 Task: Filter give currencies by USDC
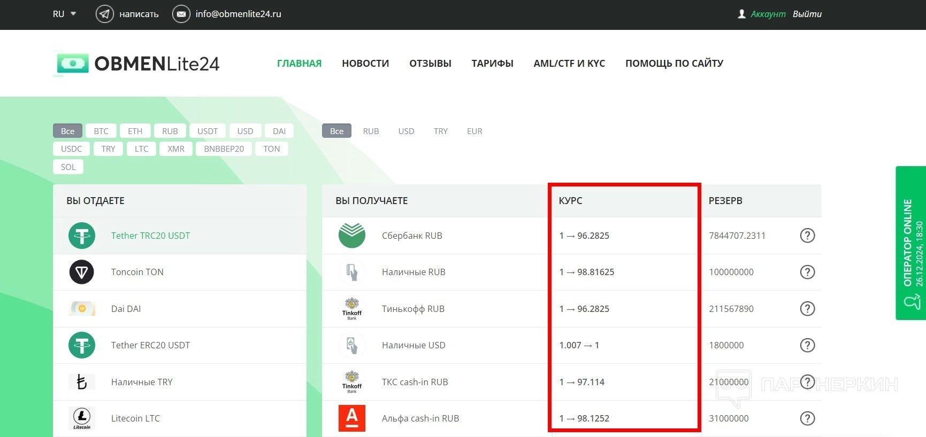[72, 149]
